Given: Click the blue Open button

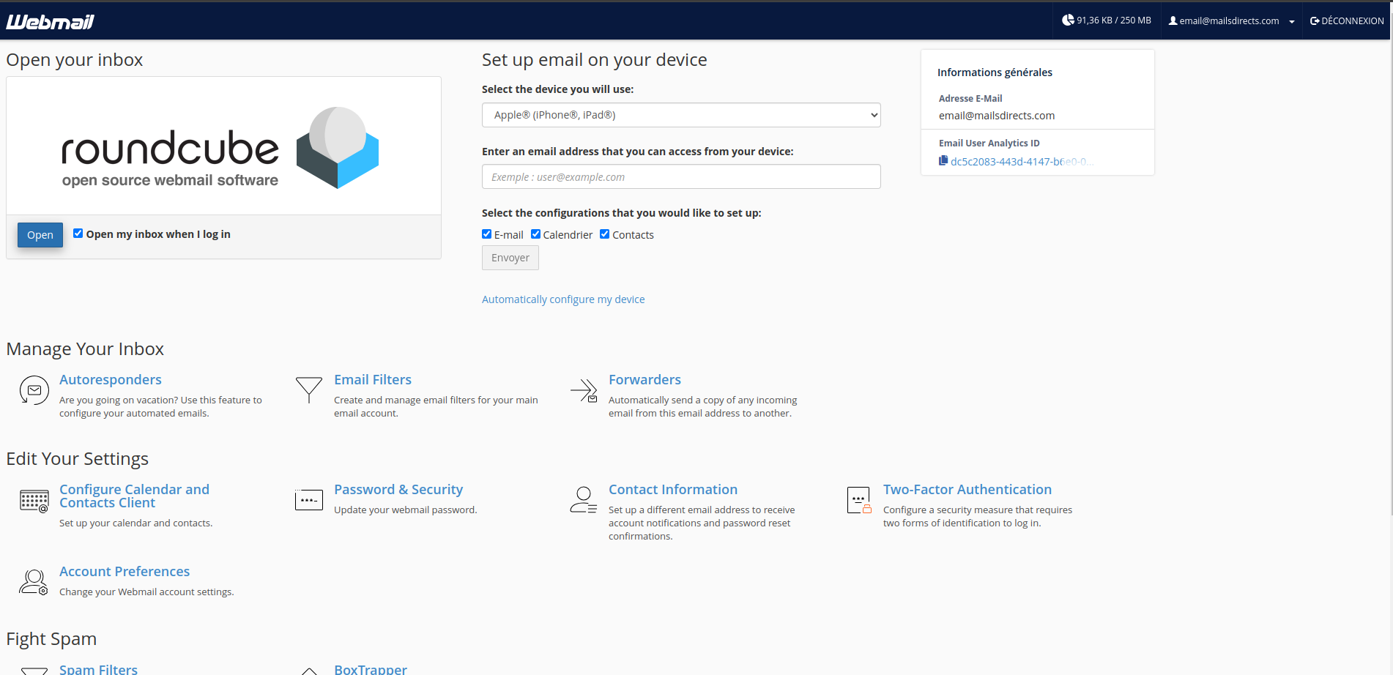Looking at the screenshot, I should 40,235.
